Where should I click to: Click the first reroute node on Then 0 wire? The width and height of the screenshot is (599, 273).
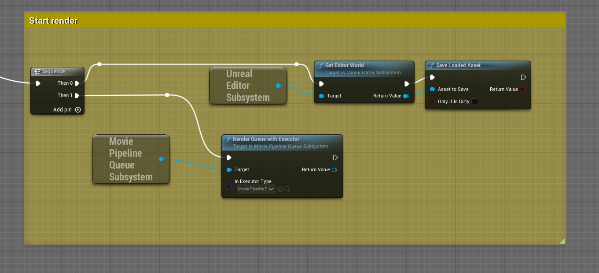99,64
